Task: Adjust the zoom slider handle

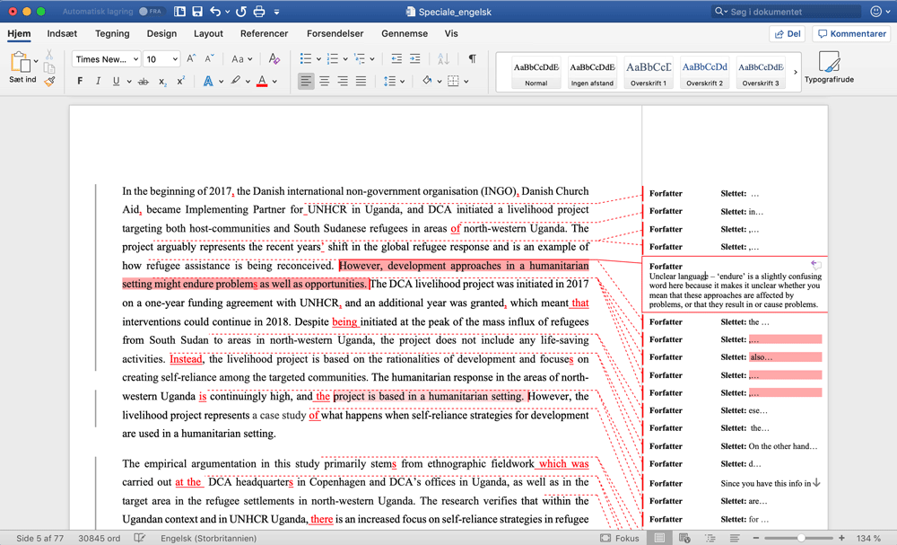Action: 801,538
